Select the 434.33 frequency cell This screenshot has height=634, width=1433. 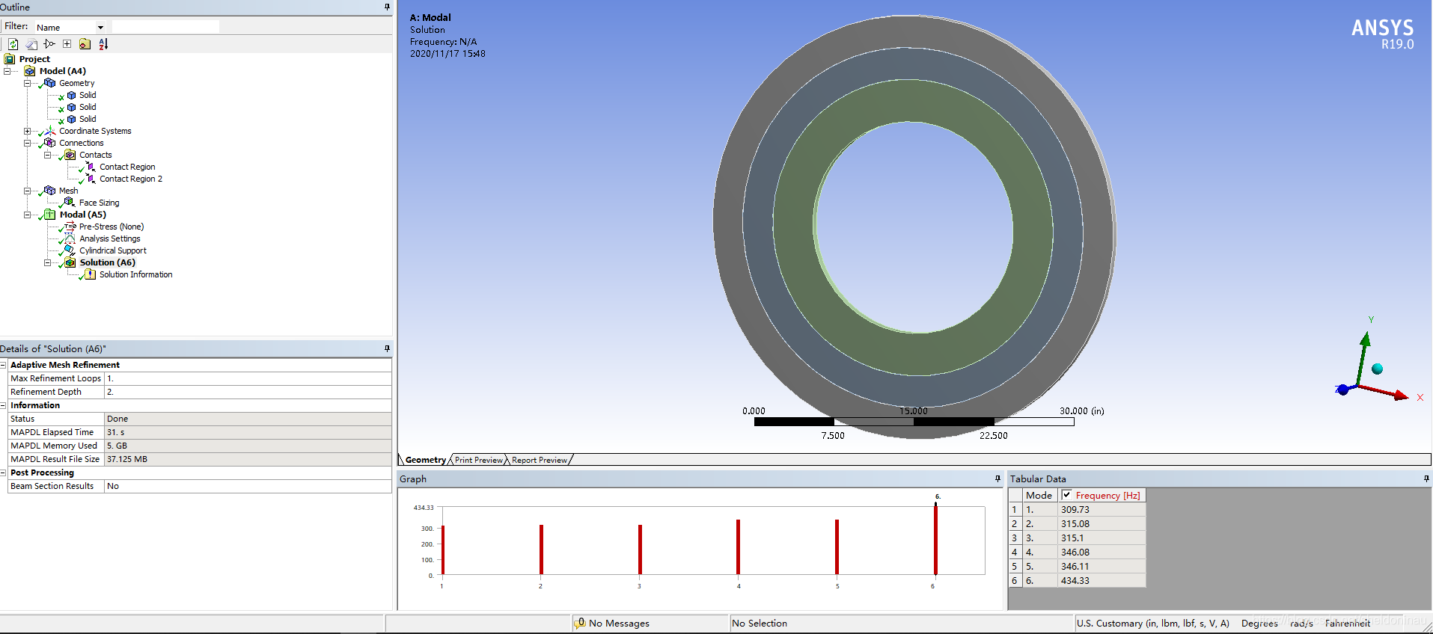1101,581
